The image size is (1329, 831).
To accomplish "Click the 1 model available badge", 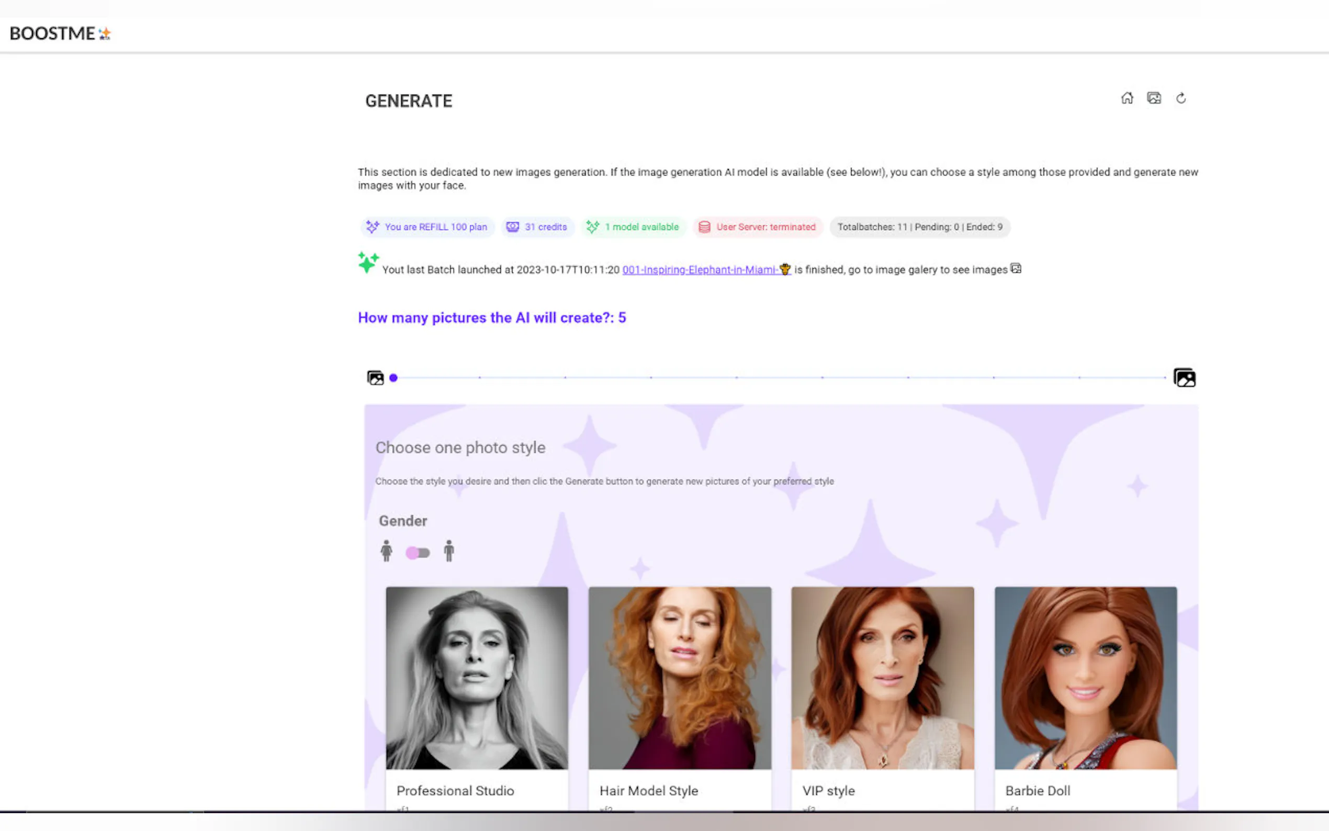I will click(634, 227).
